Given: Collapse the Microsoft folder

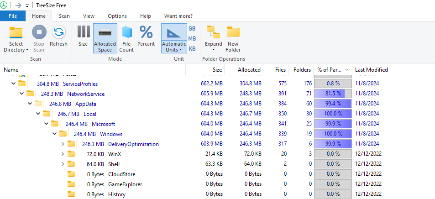Looking at the screenshot, I should (x=46, y=124).
